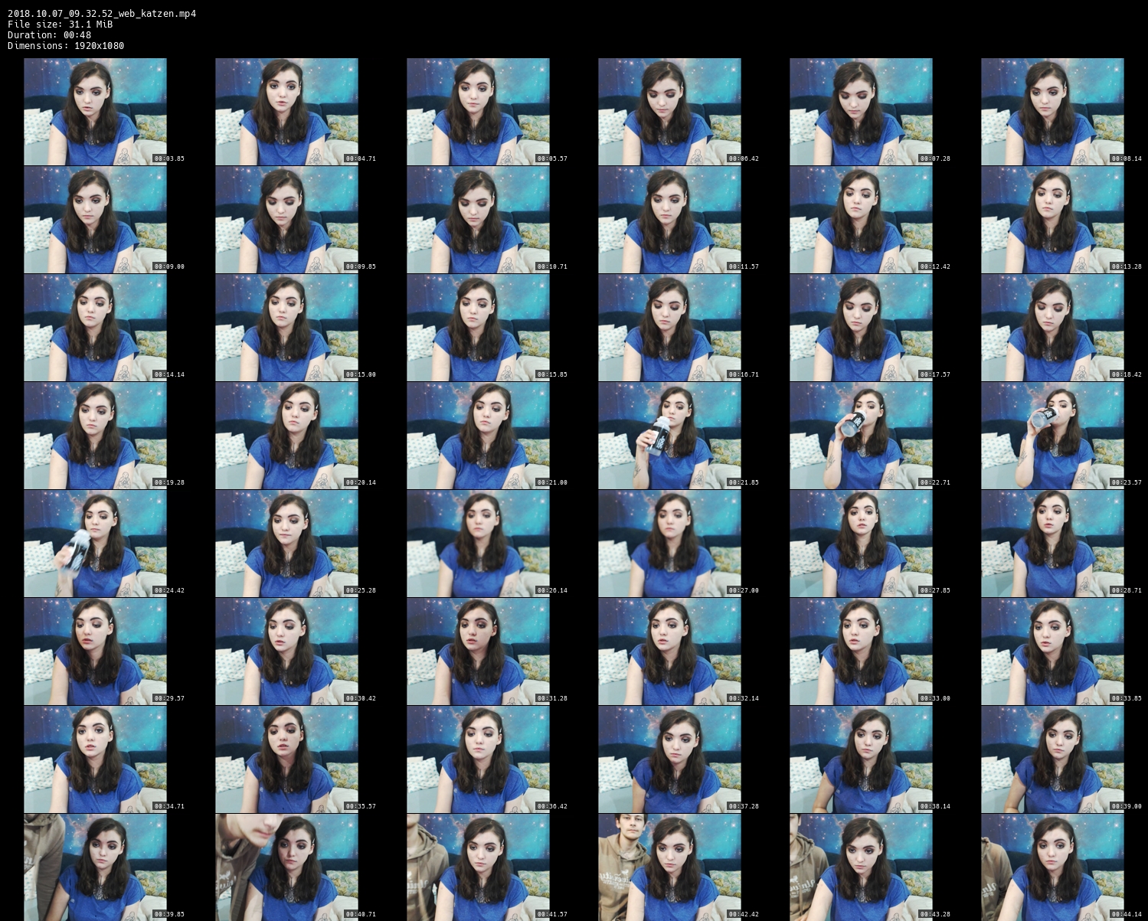
Task: Click the thumbnail at 00:18.42
Action: coord(1052,328)
